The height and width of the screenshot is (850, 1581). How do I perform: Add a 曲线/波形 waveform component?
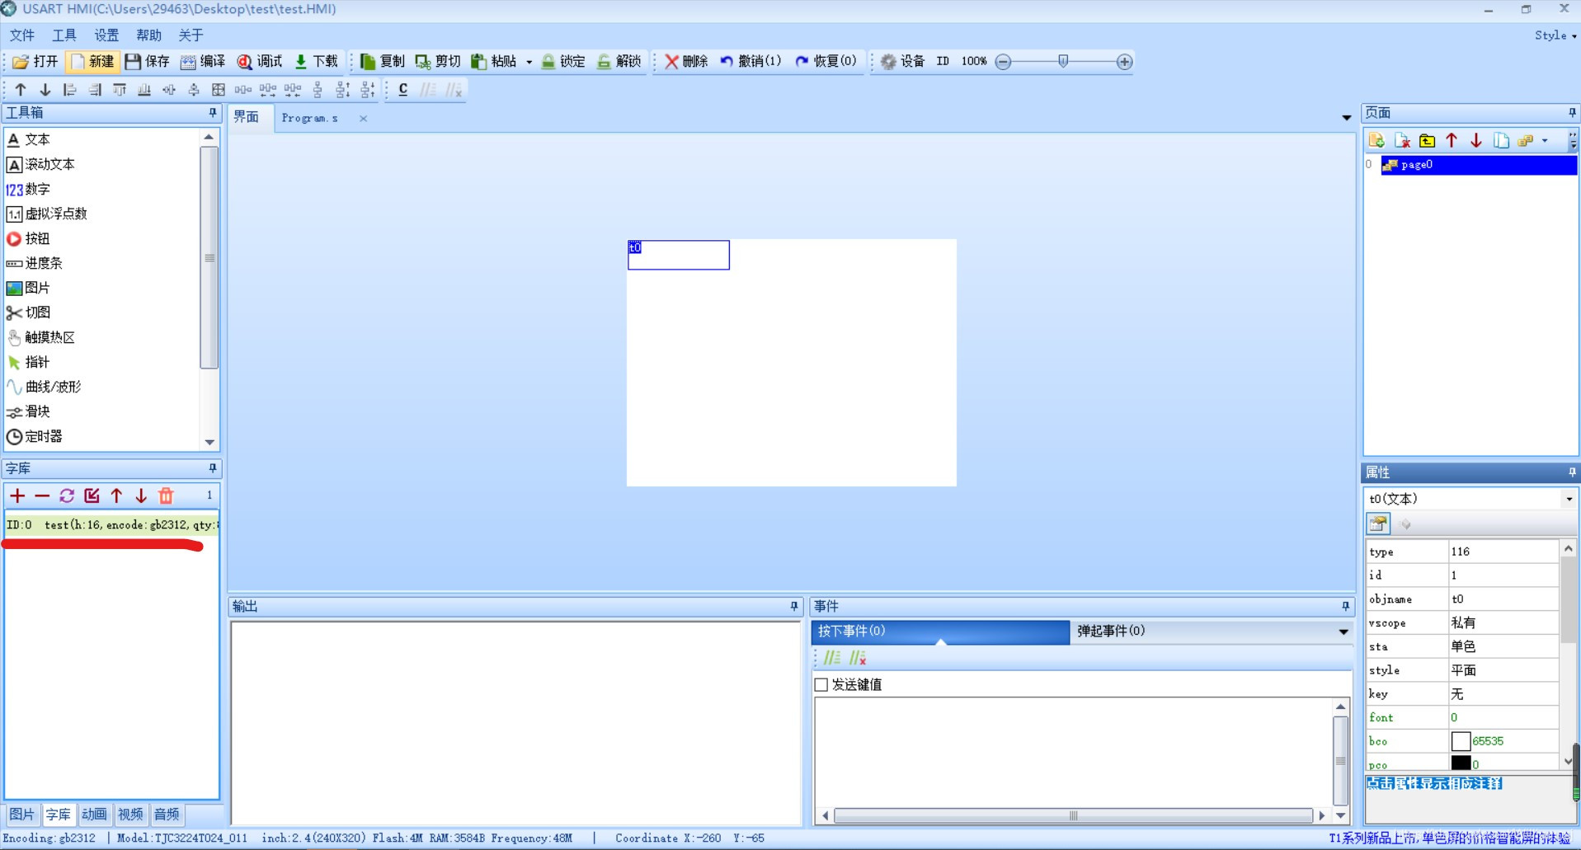(x=44, y=387)
